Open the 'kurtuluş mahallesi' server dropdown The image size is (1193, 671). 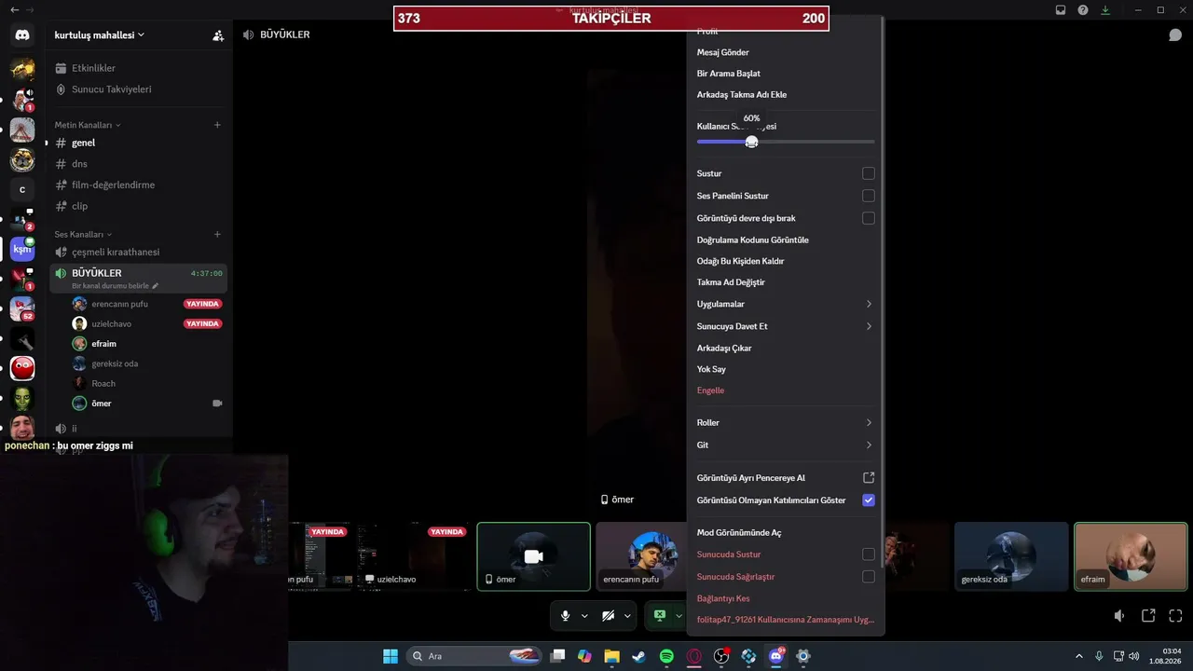click(x=100, y=35)
